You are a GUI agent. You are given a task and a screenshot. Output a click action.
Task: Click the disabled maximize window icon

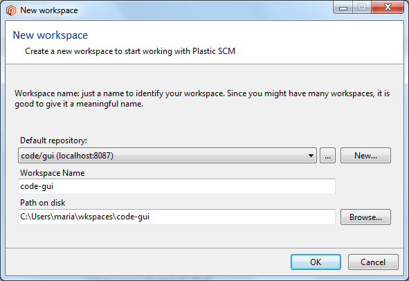click(362, 8)
